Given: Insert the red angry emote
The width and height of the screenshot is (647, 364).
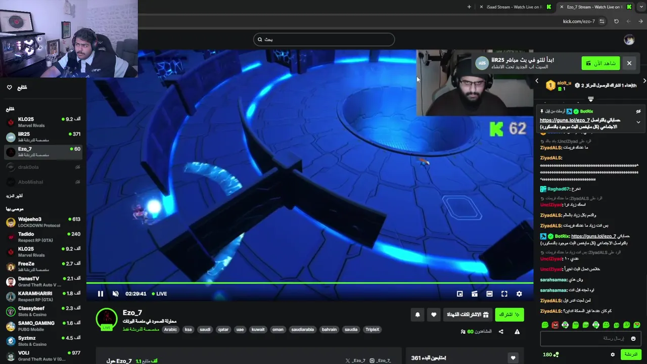Looking at the screenshot, I should tap(555, 325).
